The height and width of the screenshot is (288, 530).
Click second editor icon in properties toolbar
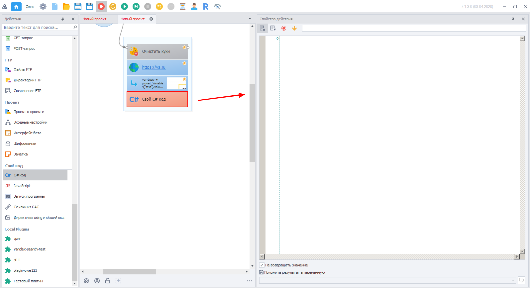(x=273, y=28)
